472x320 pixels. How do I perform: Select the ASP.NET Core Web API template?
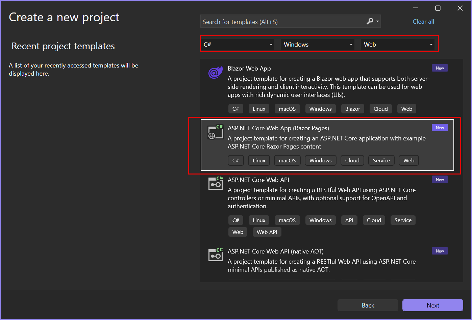coord(321,196)
